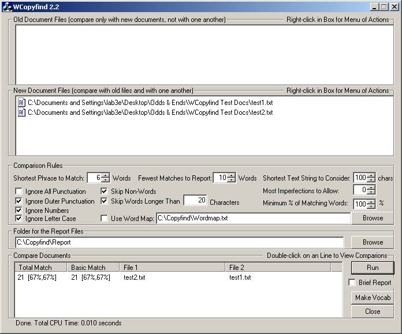Decrease Fewest Matches to Report value

click(x=231, y=180)
